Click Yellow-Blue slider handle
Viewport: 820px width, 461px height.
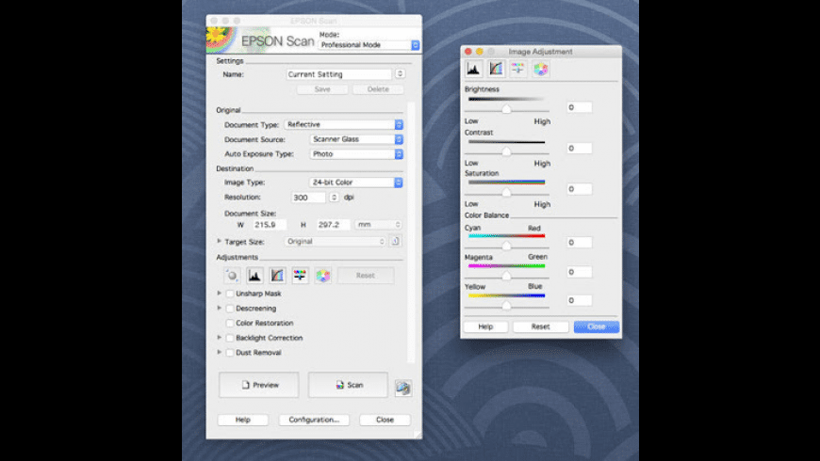pos(506,306)
